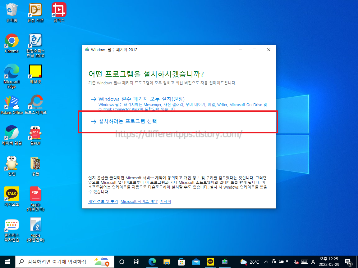358x268 pixels.
Task: Click the battery power tray icon
Action: click(281, 262)
